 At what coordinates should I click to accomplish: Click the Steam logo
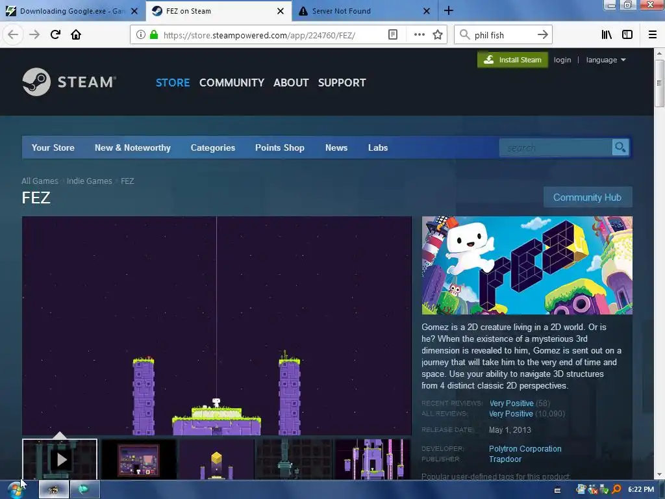[69, 82]
